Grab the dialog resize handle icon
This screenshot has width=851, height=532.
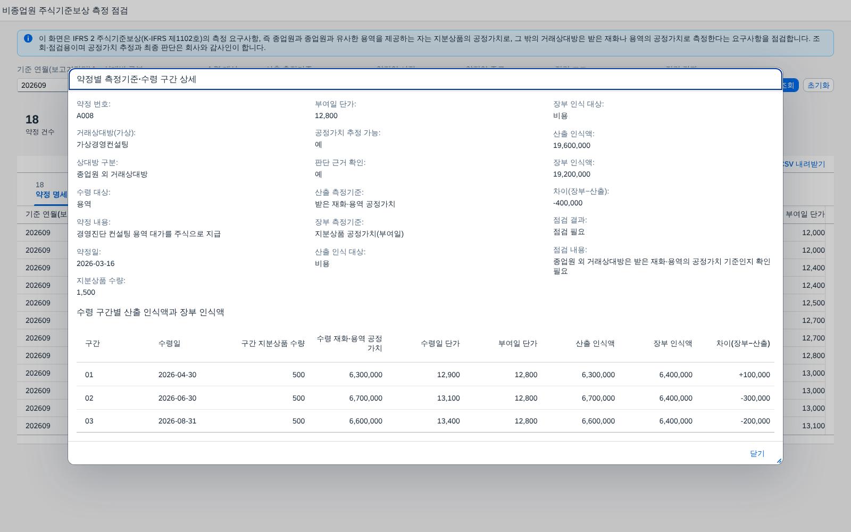point(779,461)
